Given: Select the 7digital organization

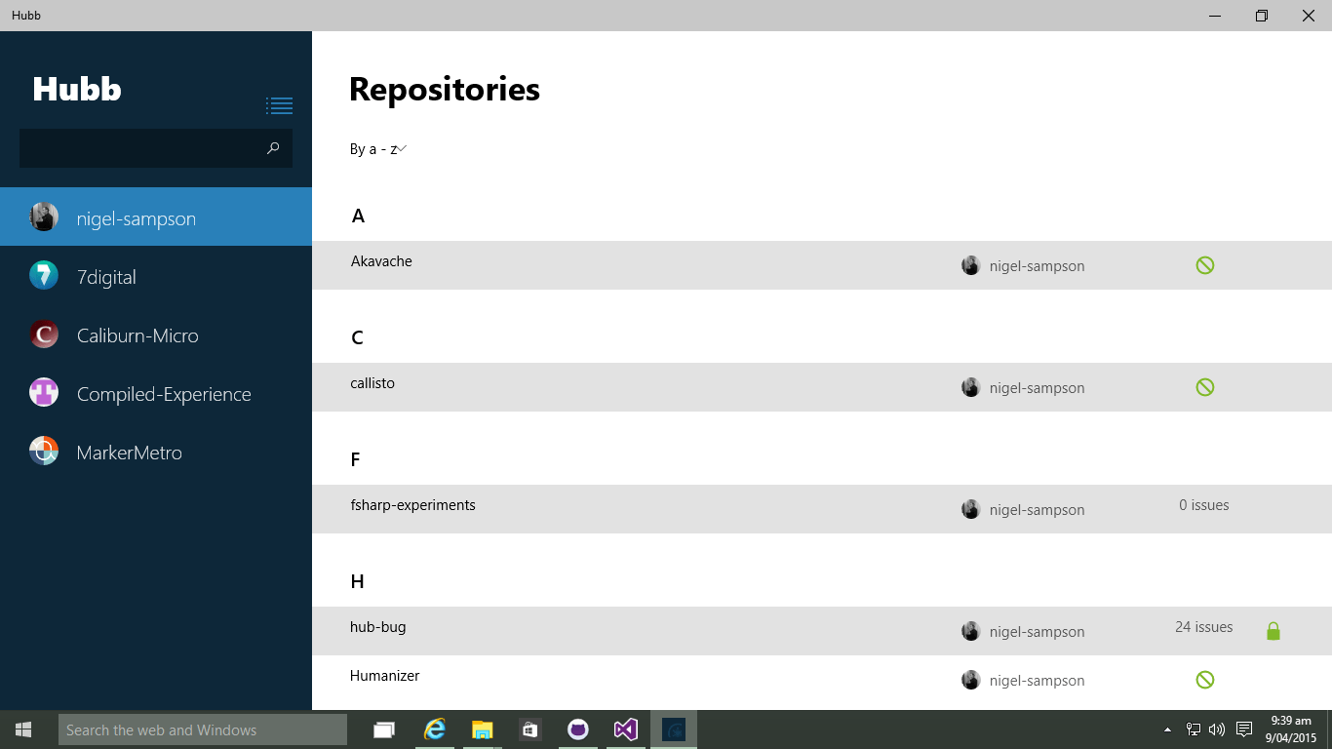Looking at the screenshot, I should [x=156, y=275].
